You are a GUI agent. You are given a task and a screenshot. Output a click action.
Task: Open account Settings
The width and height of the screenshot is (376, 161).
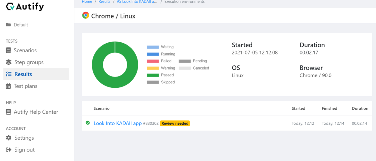[24, 138]
